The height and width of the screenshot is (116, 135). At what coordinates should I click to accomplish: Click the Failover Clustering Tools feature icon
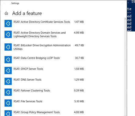click(8, 92)
